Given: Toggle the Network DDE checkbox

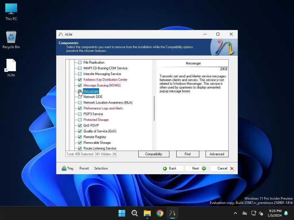Looking at the screenshot, I should coord(80,97).
